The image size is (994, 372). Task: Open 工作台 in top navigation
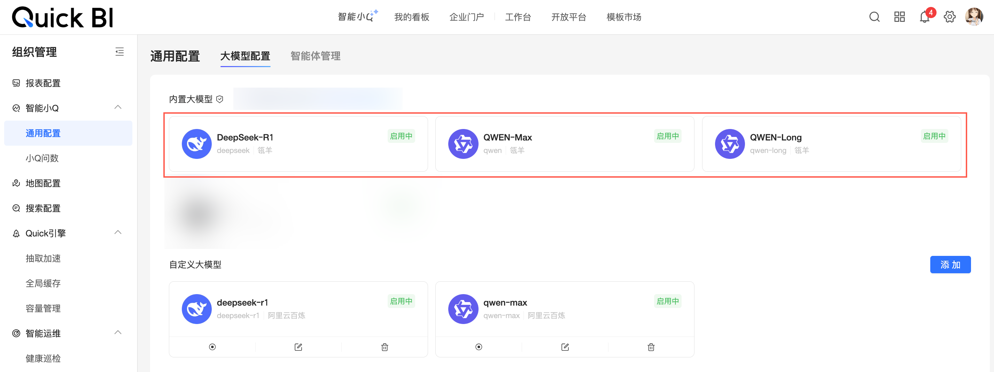click(x=518, y=17)
